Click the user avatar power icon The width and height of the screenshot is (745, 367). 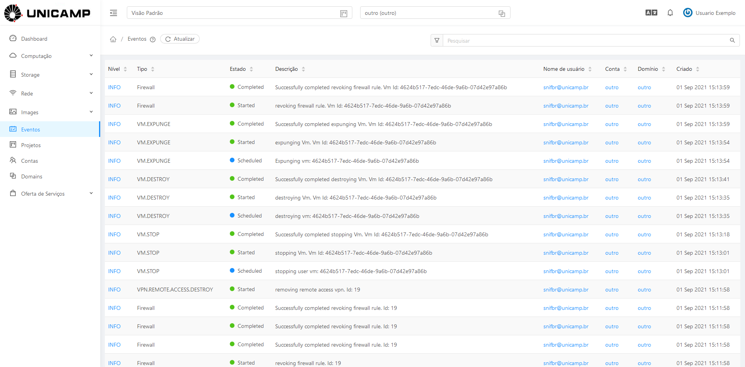click(687, 13)
